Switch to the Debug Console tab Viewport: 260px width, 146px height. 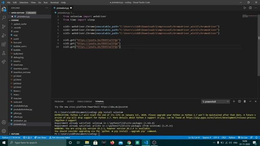pyautogui.click(x=84, y=101)
